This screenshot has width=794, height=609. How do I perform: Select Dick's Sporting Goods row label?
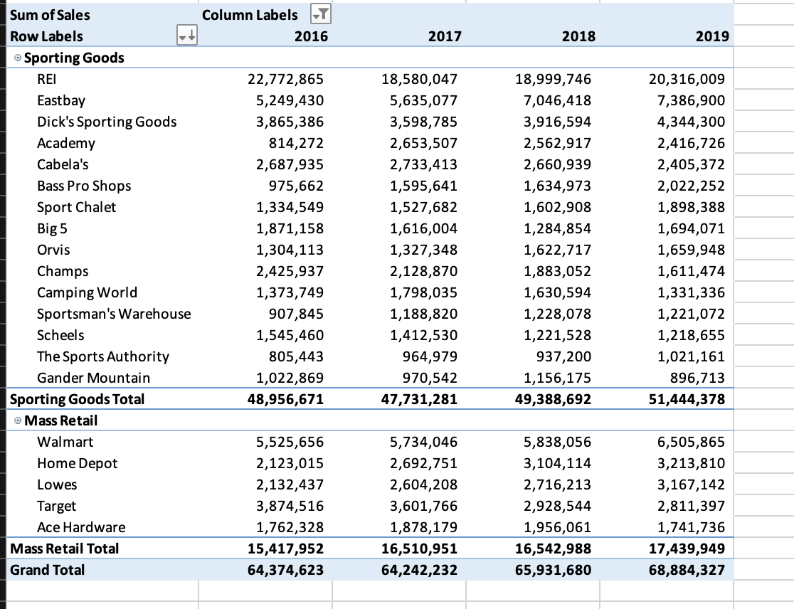pyautogui.click(x=107, y=122)
